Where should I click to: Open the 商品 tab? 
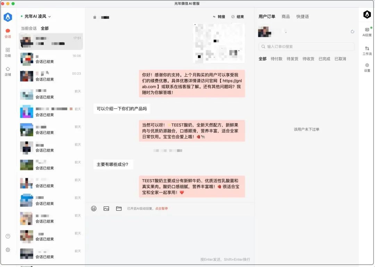(x=285, y=17)
